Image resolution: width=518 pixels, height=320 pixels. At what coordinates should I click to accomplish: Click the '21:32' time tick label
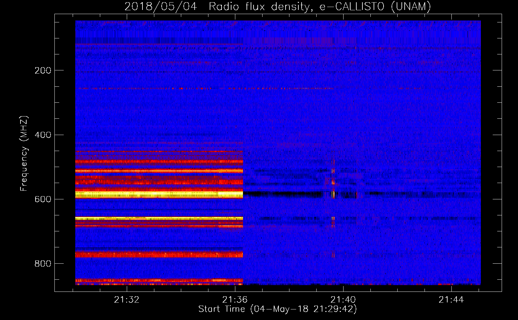click(x=127, y=300)
